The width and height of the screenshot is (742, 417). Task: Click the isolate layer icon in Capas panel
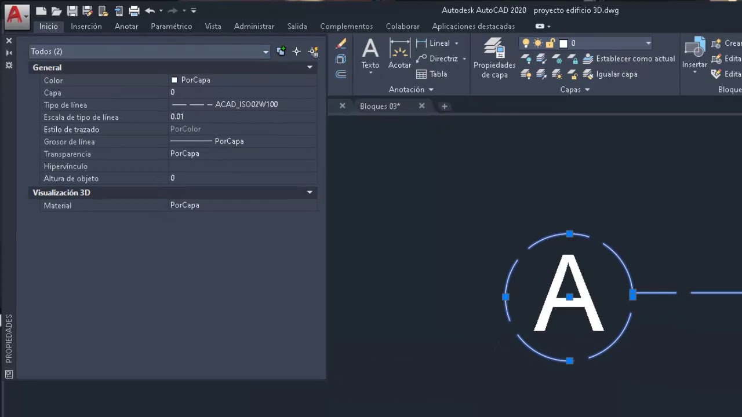541,58
